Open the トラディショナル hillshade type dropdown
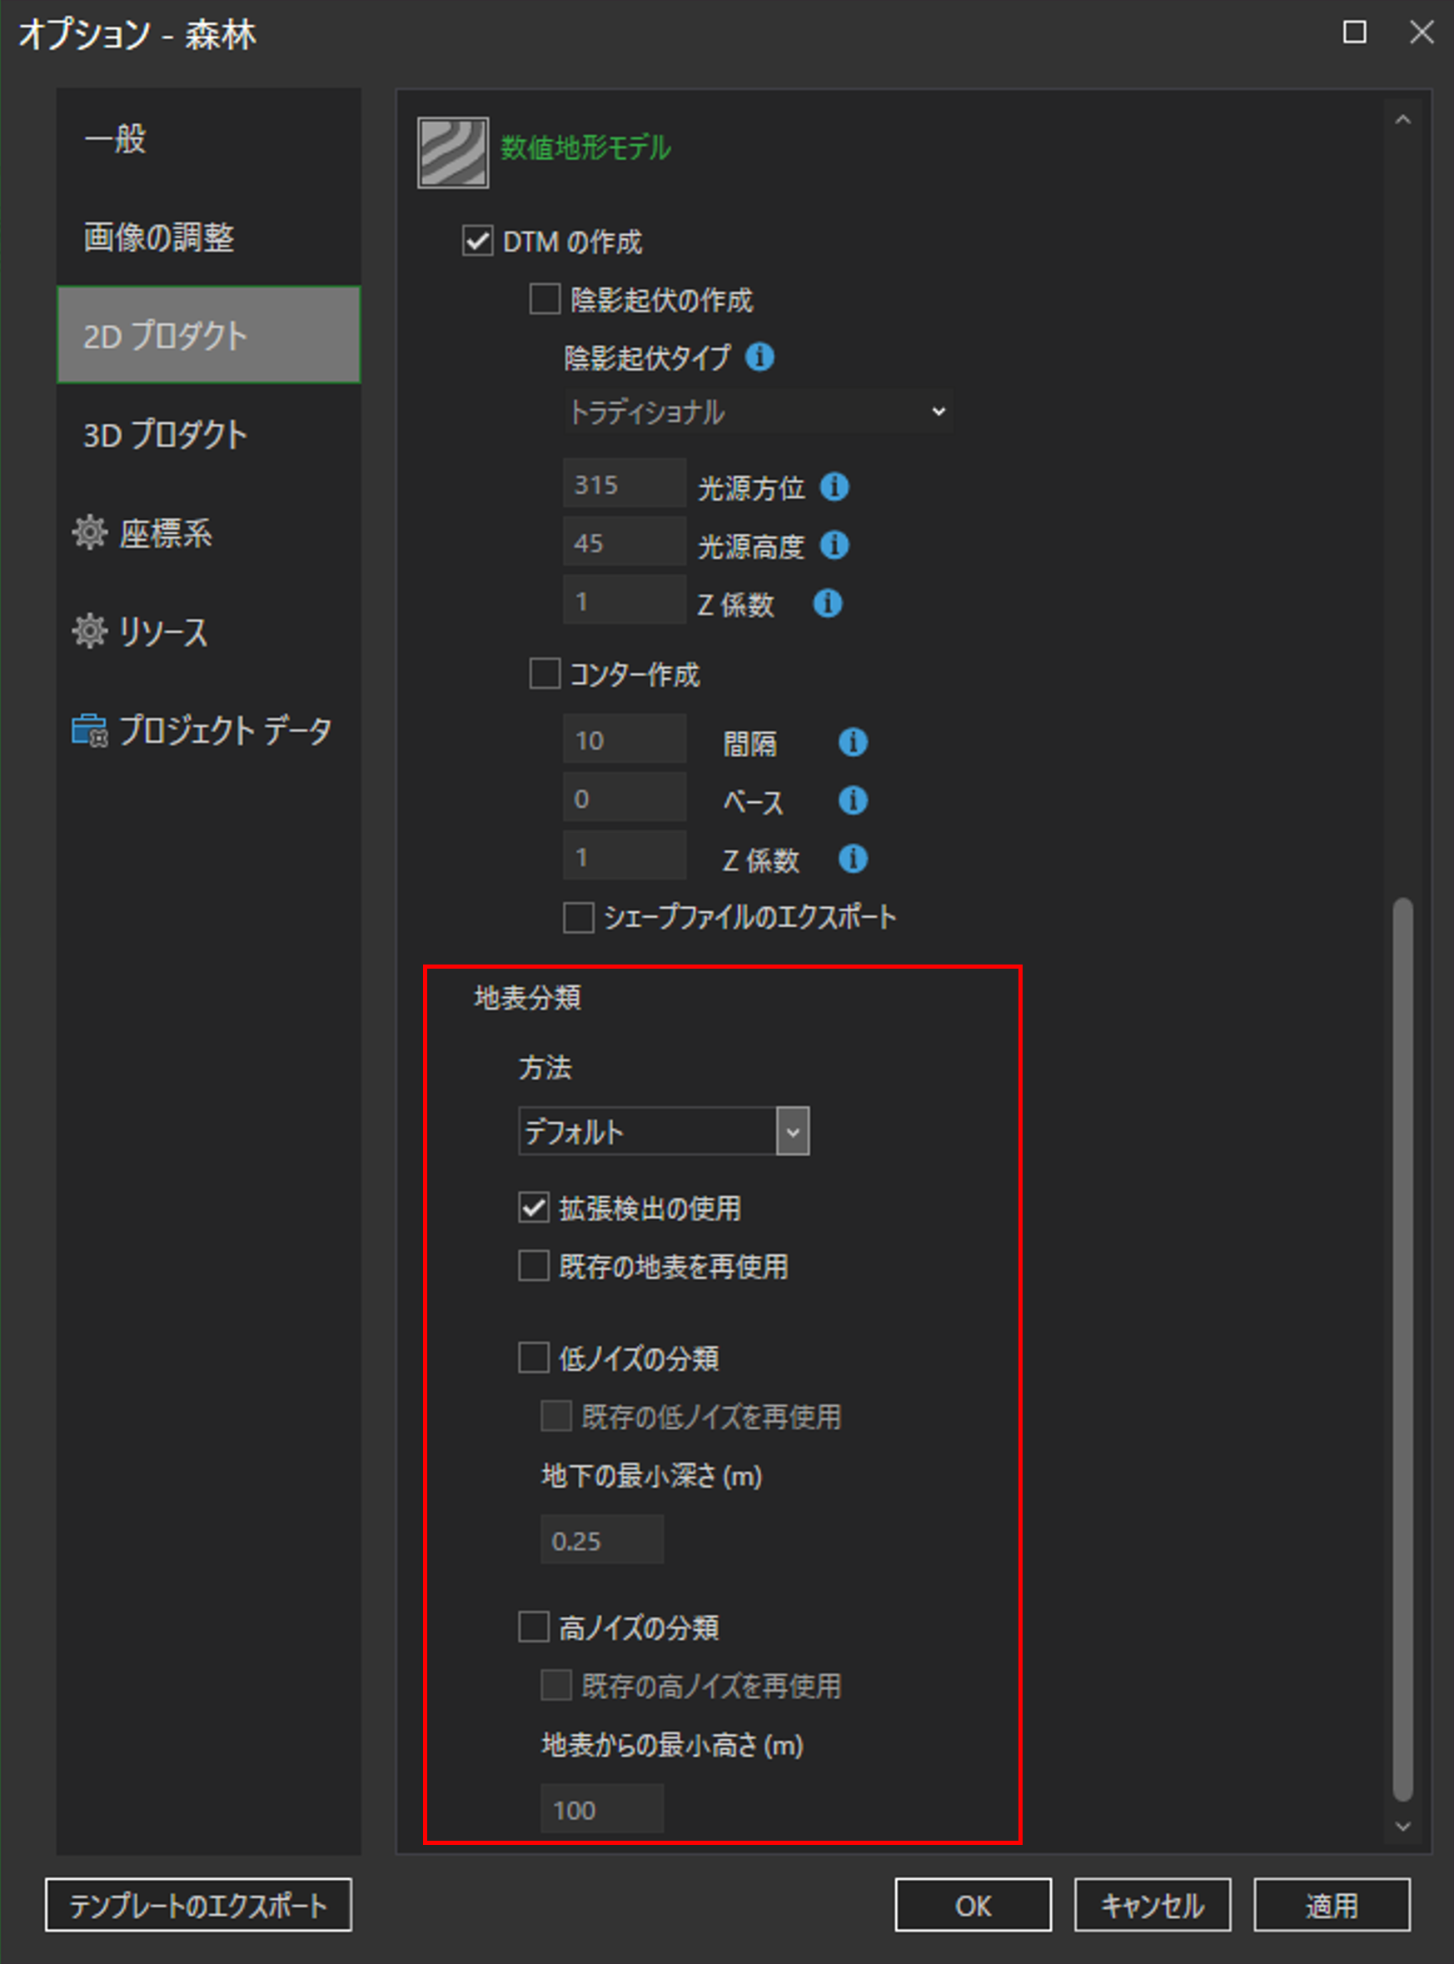The width and height of the screenshot is (1454, 1964). (758, 411)
